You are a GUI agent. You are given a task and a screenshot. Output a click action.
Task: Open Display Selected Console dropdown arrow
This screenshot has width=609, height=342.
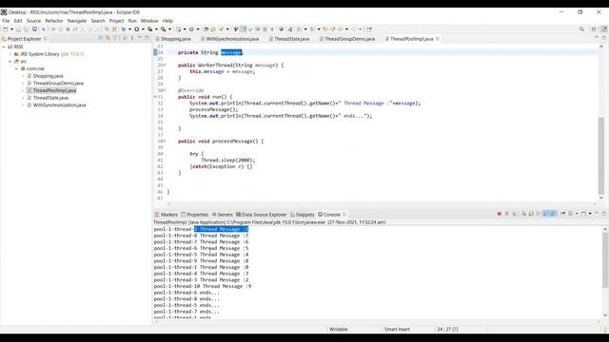577,214
